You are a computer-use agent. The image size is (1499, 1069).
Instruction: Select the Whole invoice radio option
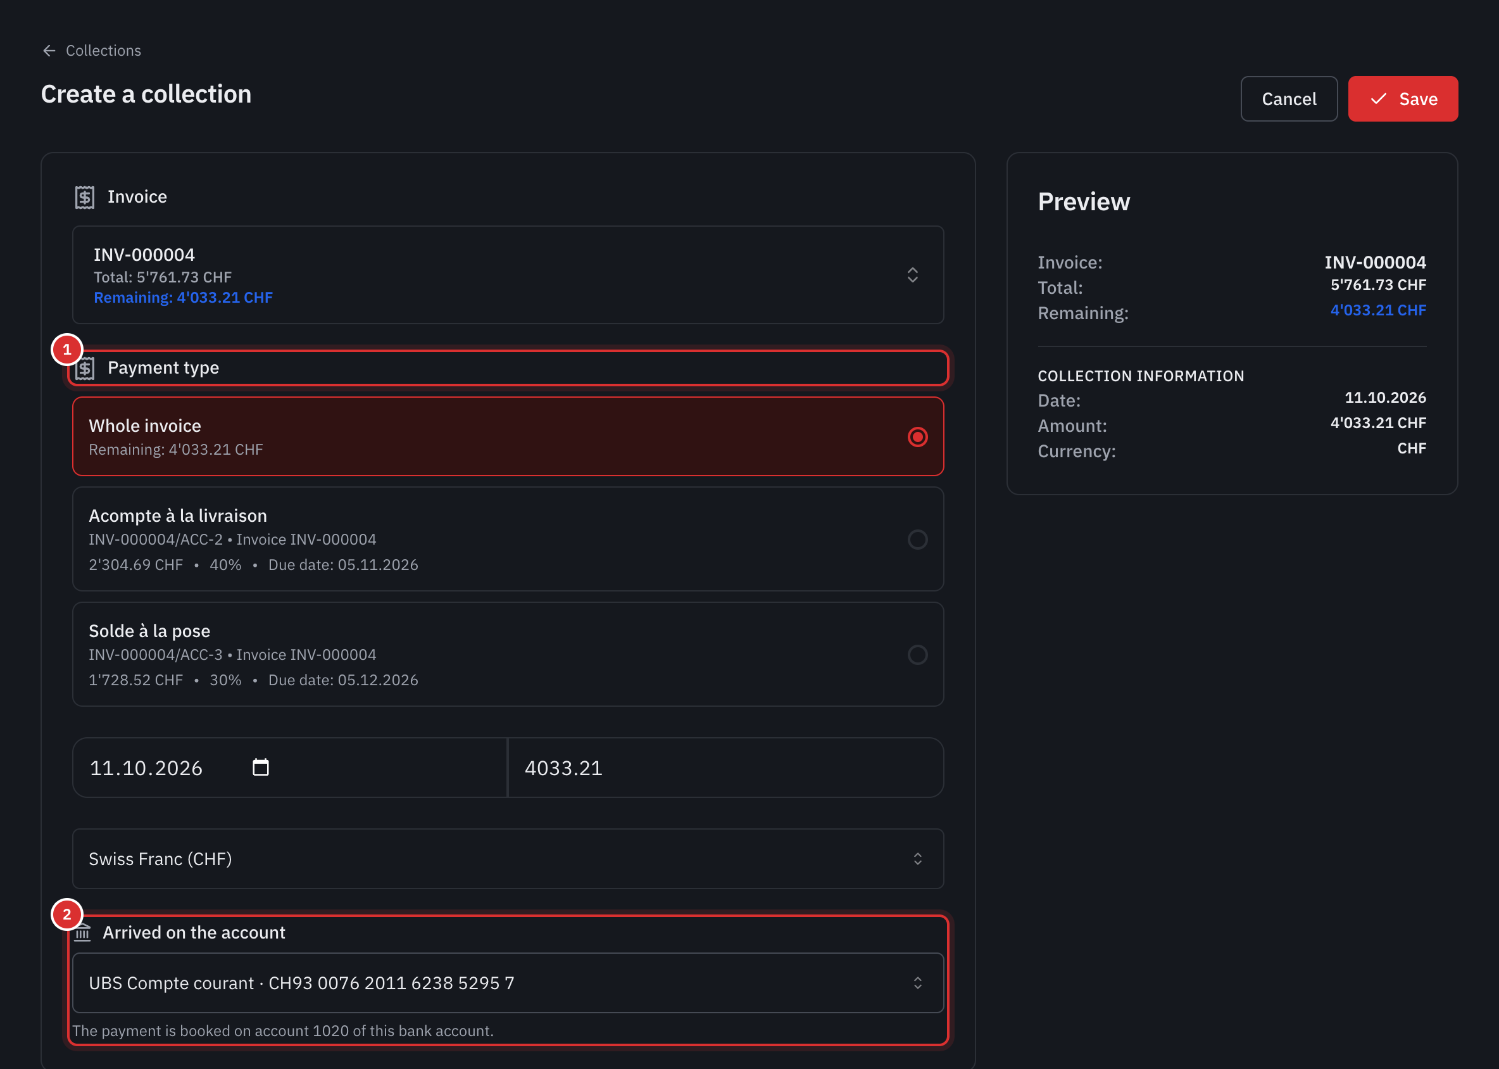(x=917, y=437)
